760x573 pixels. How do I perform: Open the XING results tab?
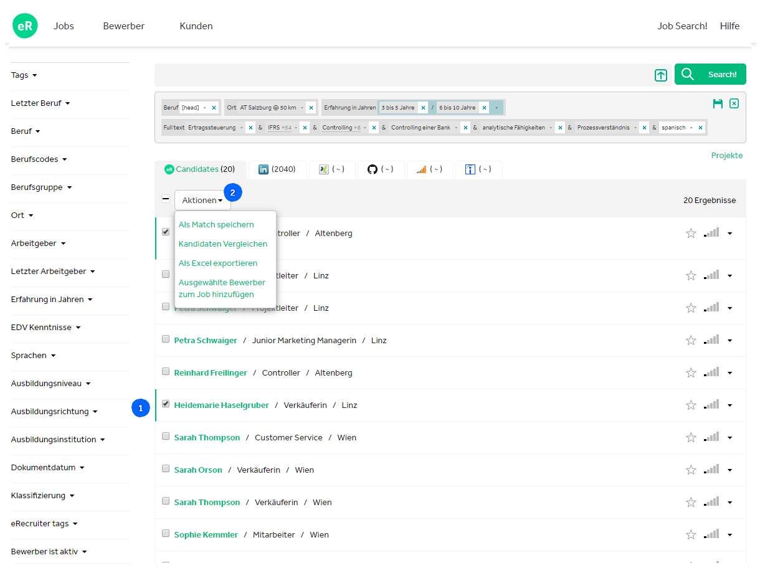coord(331,169)
